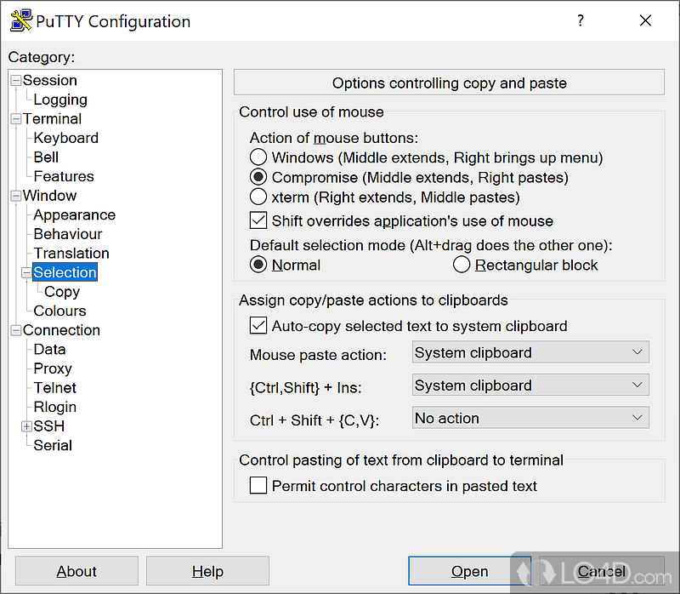
Task: Toggle Shift overrides application's use of mouse
Action: pyautogui.click(x=258, y=221)
